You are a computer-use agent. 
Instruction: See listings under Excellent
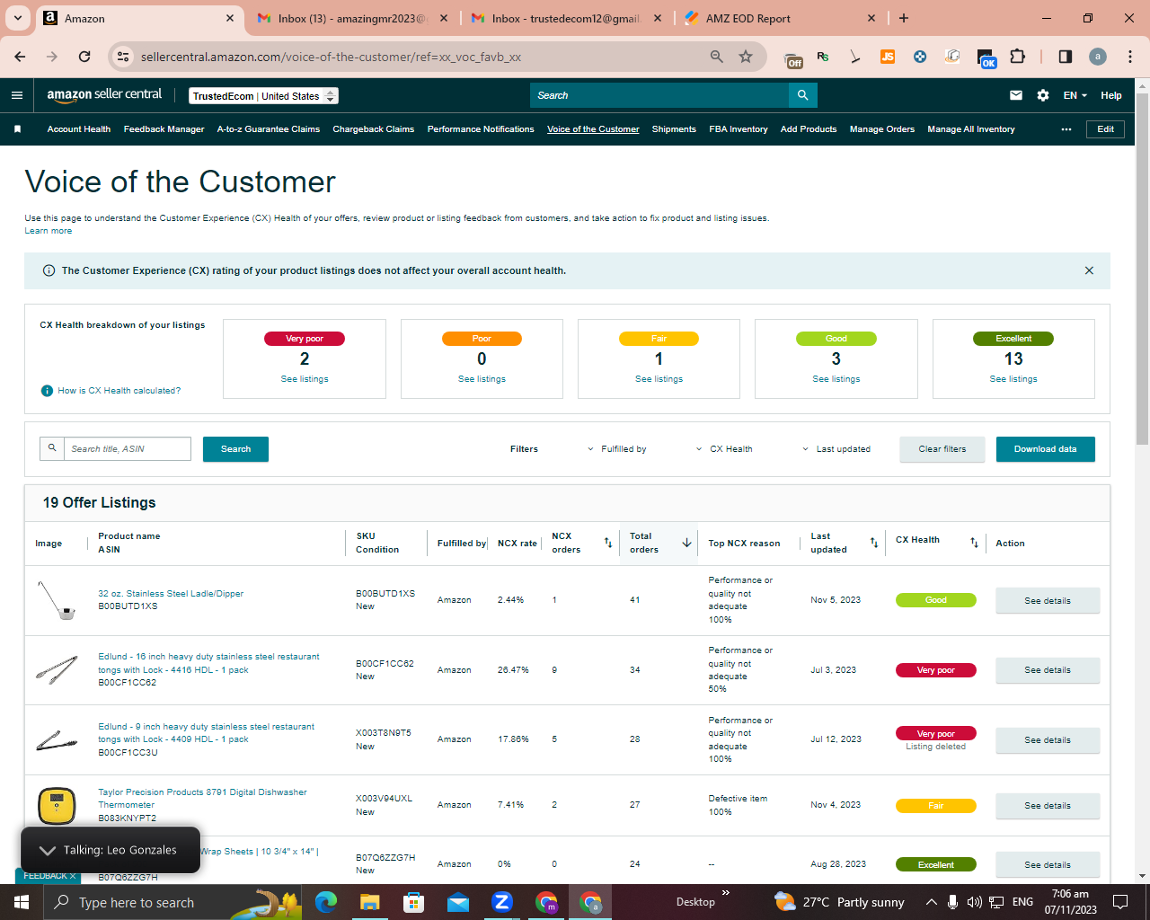(x=1013, y=379)
